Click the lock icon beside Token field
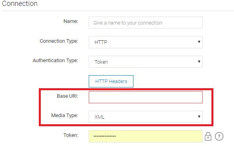Image resolution: width=234 pixels, height=146 pixels. click(x=208, y=137)
